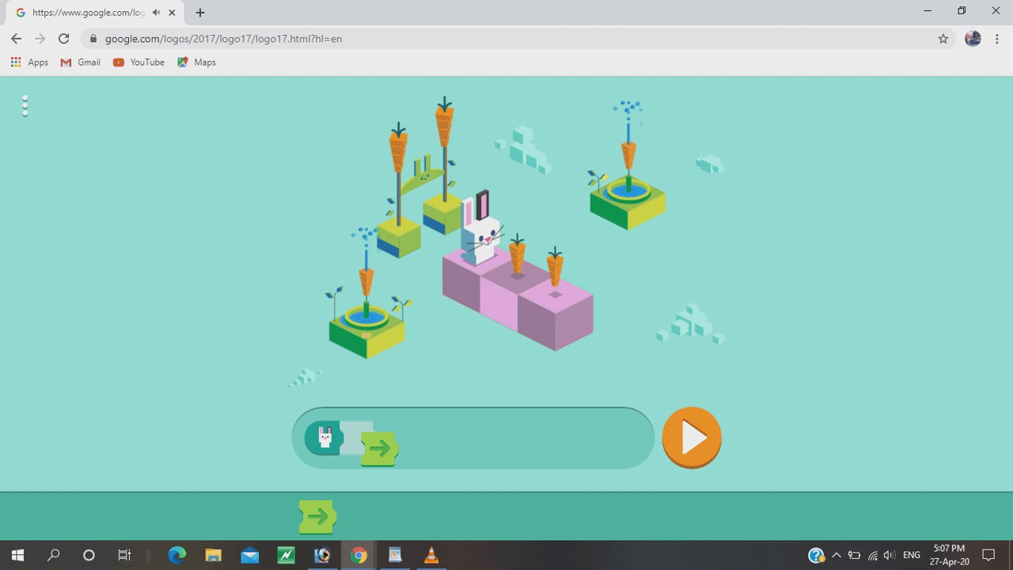The height and width of the screenshot is (570, 1013).
Task: Pick the green move-forward block from the bottom palette
Action: pyautogui.click(x=317, y=518)
